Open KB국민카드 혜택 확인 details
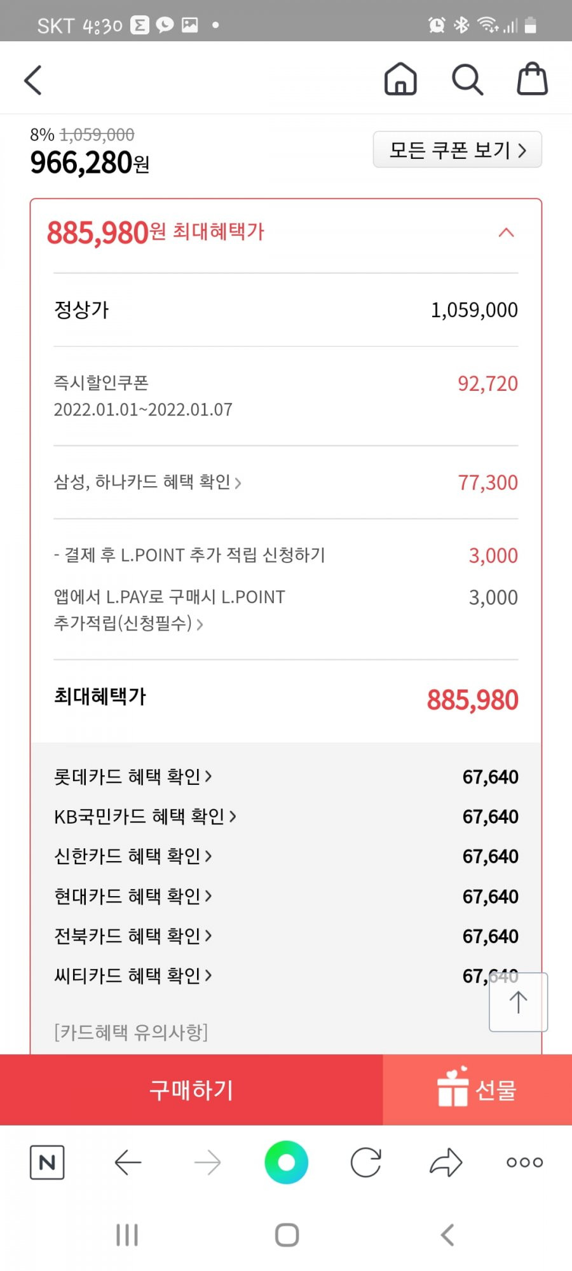Screen dimensions: 572x1271 (145, 817)
